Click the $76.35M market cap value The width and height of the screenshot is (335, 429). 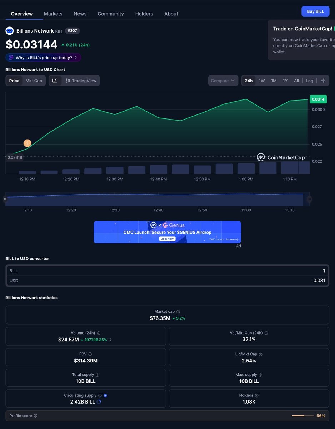[160, 318]
